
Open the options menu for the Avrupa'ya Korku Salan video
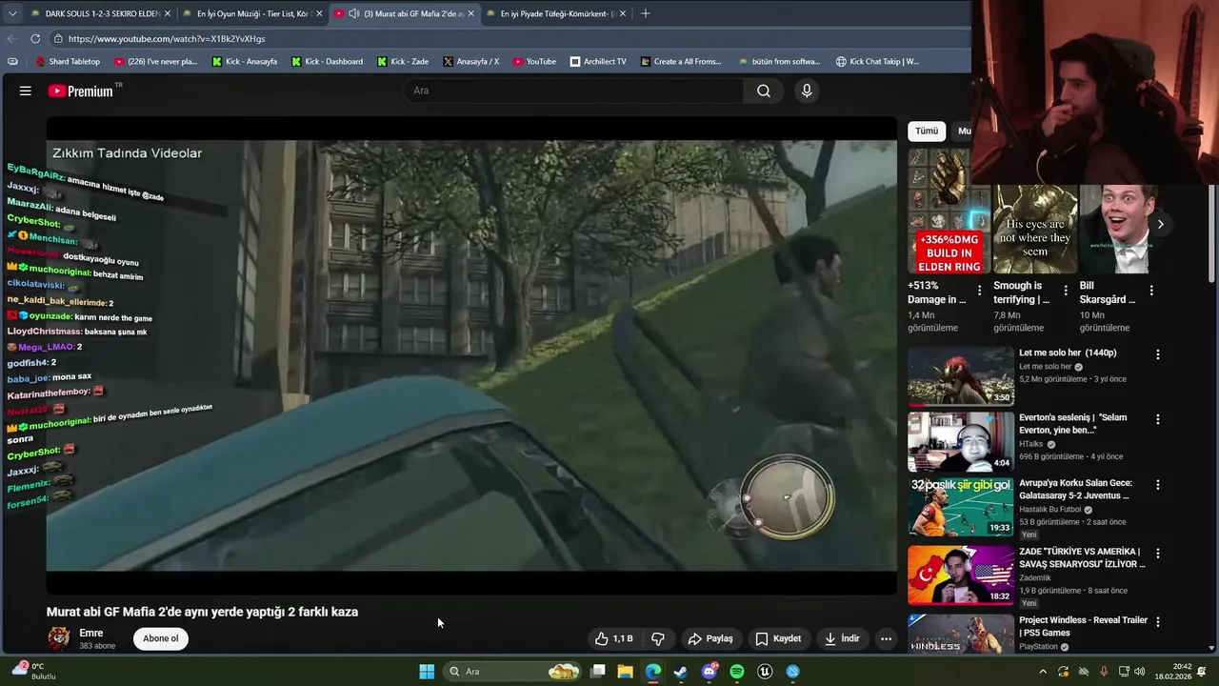pyautogui.click(x=1158, y=485)
